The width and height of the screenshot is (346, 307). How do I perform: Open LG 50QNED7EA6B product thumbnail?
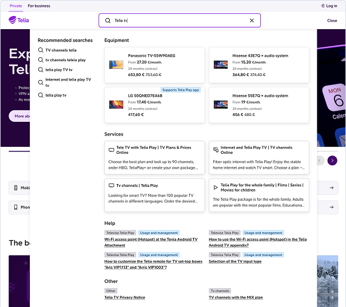(116, 105)
